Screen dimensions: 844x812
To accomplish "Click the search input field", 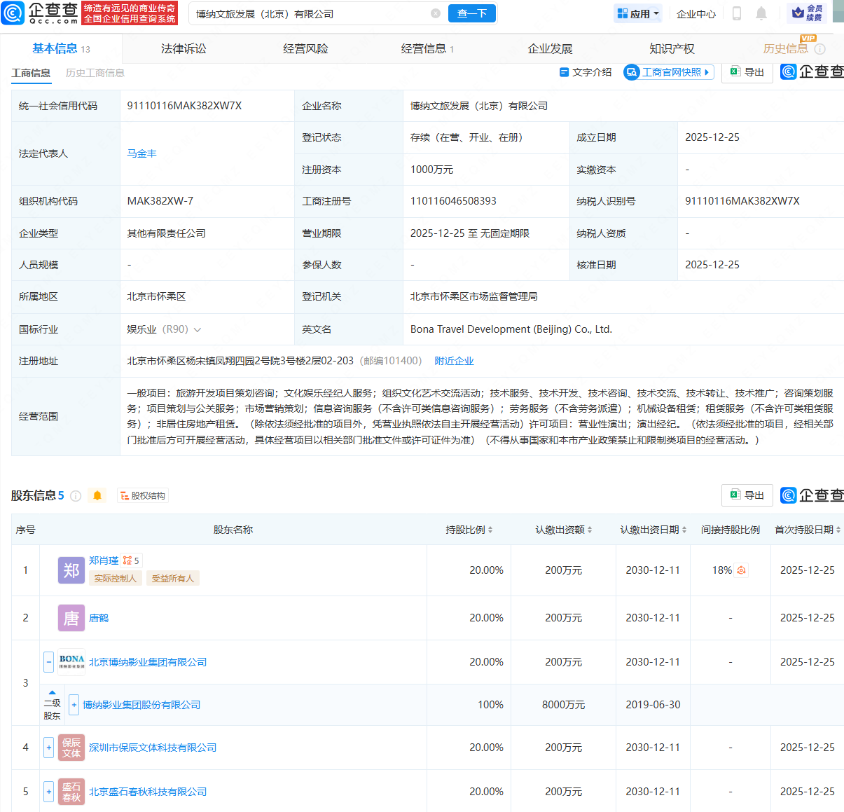I will click(x=308, y=13).
